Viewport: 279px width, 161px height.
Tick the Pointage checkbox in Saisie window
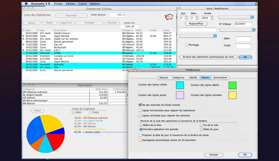186,45
